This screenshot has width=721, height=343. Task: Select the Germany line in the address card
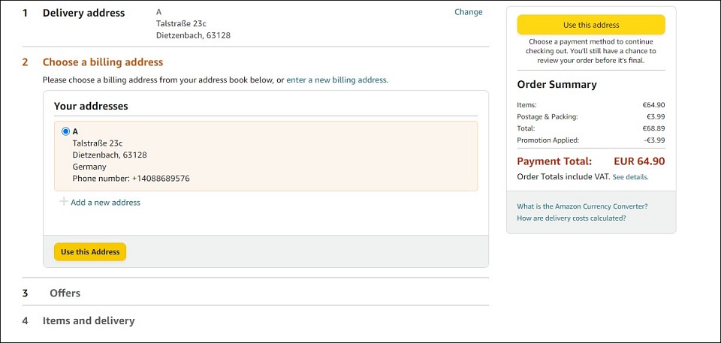coord(89,167)
